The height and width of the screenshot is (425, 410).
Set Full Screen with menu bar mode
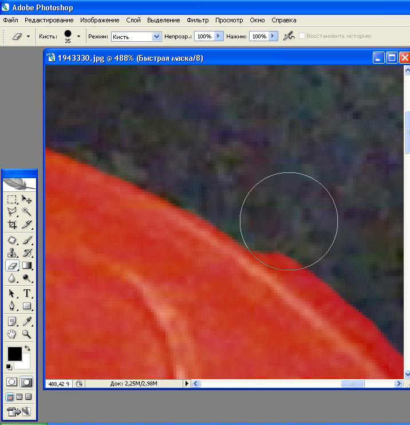point(19,397)
